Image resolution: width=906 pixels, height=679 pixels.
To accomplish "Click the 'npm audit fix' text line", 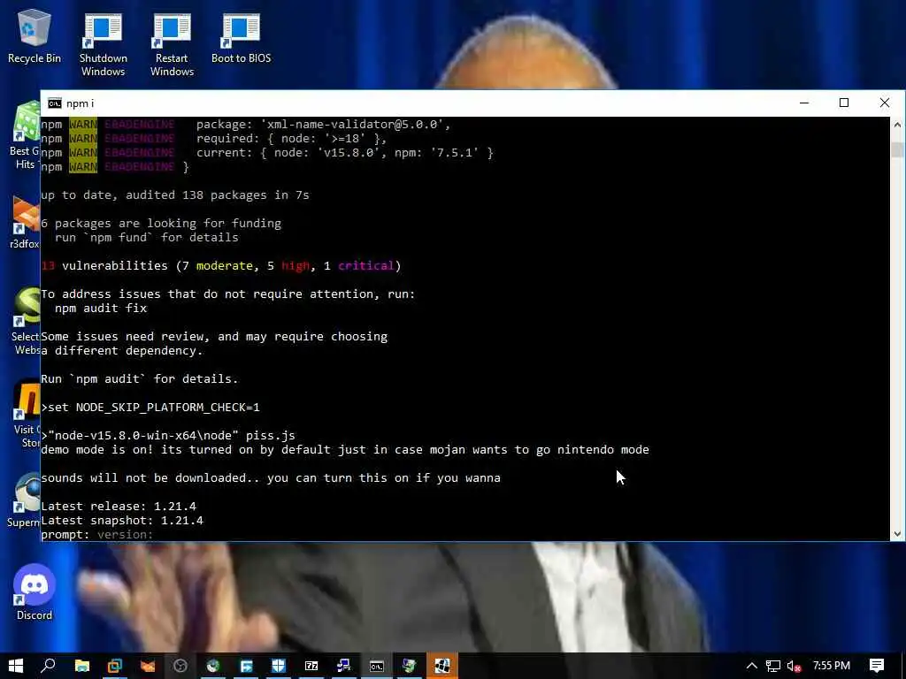I will [101, 309].
